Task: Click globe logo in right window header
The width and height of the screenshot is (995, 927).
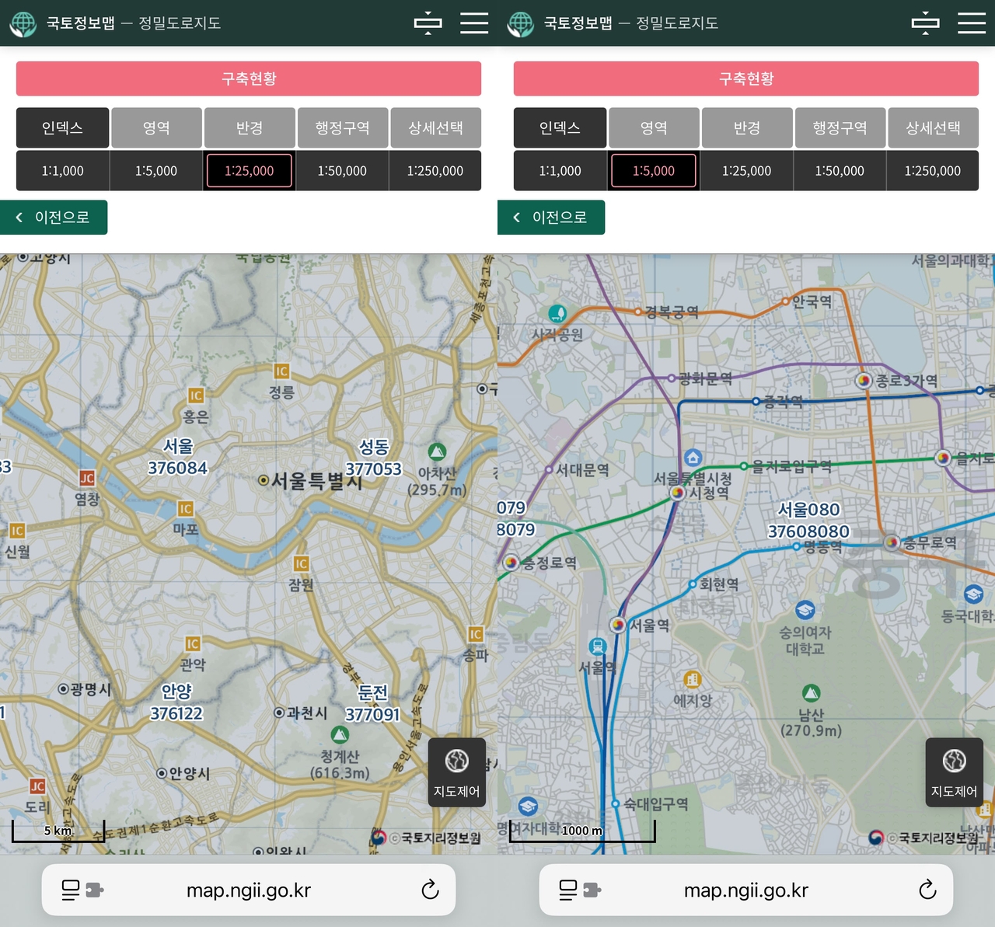Action: click(520, 23)
